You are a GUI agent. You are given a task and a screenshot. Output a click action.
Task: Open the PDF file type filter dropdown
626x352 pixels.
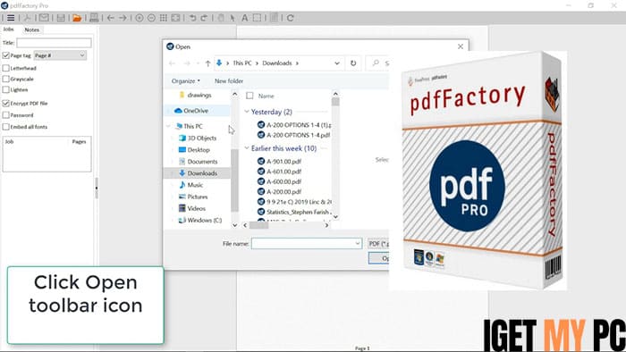click(378, 244)
